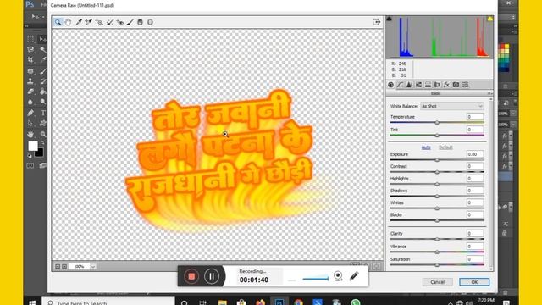Select Photoshop Clone Stamp tool
This screenshot has width=542, height=305.
click(30, 81)
